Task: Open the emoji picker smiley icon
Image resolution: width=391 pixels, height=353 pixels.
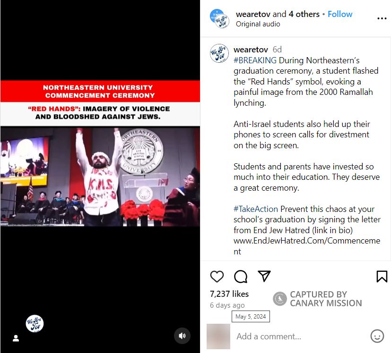Action: click(x=377, y=336)
